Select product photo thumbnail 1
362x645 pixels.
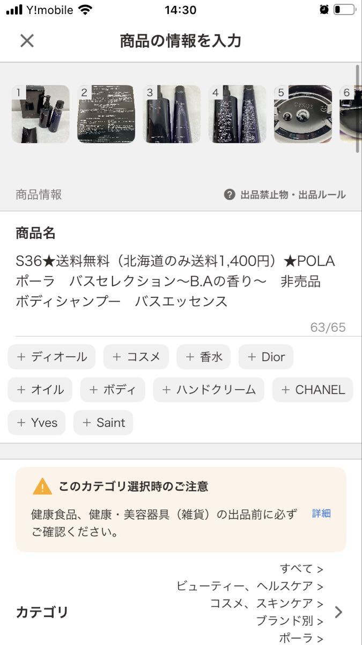tap(41, 114)
